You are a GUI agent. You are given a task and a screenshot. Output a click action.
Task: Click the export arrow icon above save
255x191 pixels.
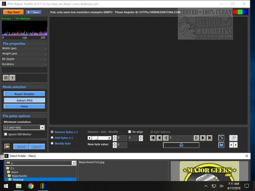pyautogui.click(x=221, y=138)
